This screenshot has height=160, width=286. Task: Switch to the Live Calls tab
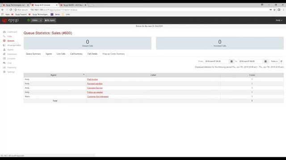61,54
